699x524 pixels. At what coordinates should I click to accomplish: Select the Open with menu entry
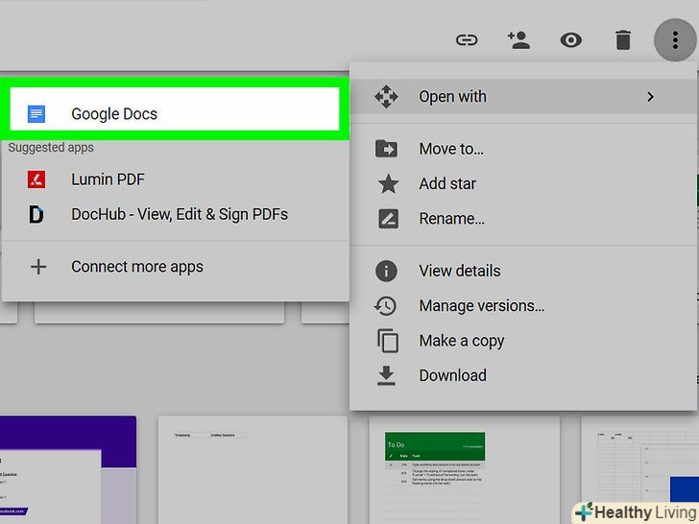523,97
